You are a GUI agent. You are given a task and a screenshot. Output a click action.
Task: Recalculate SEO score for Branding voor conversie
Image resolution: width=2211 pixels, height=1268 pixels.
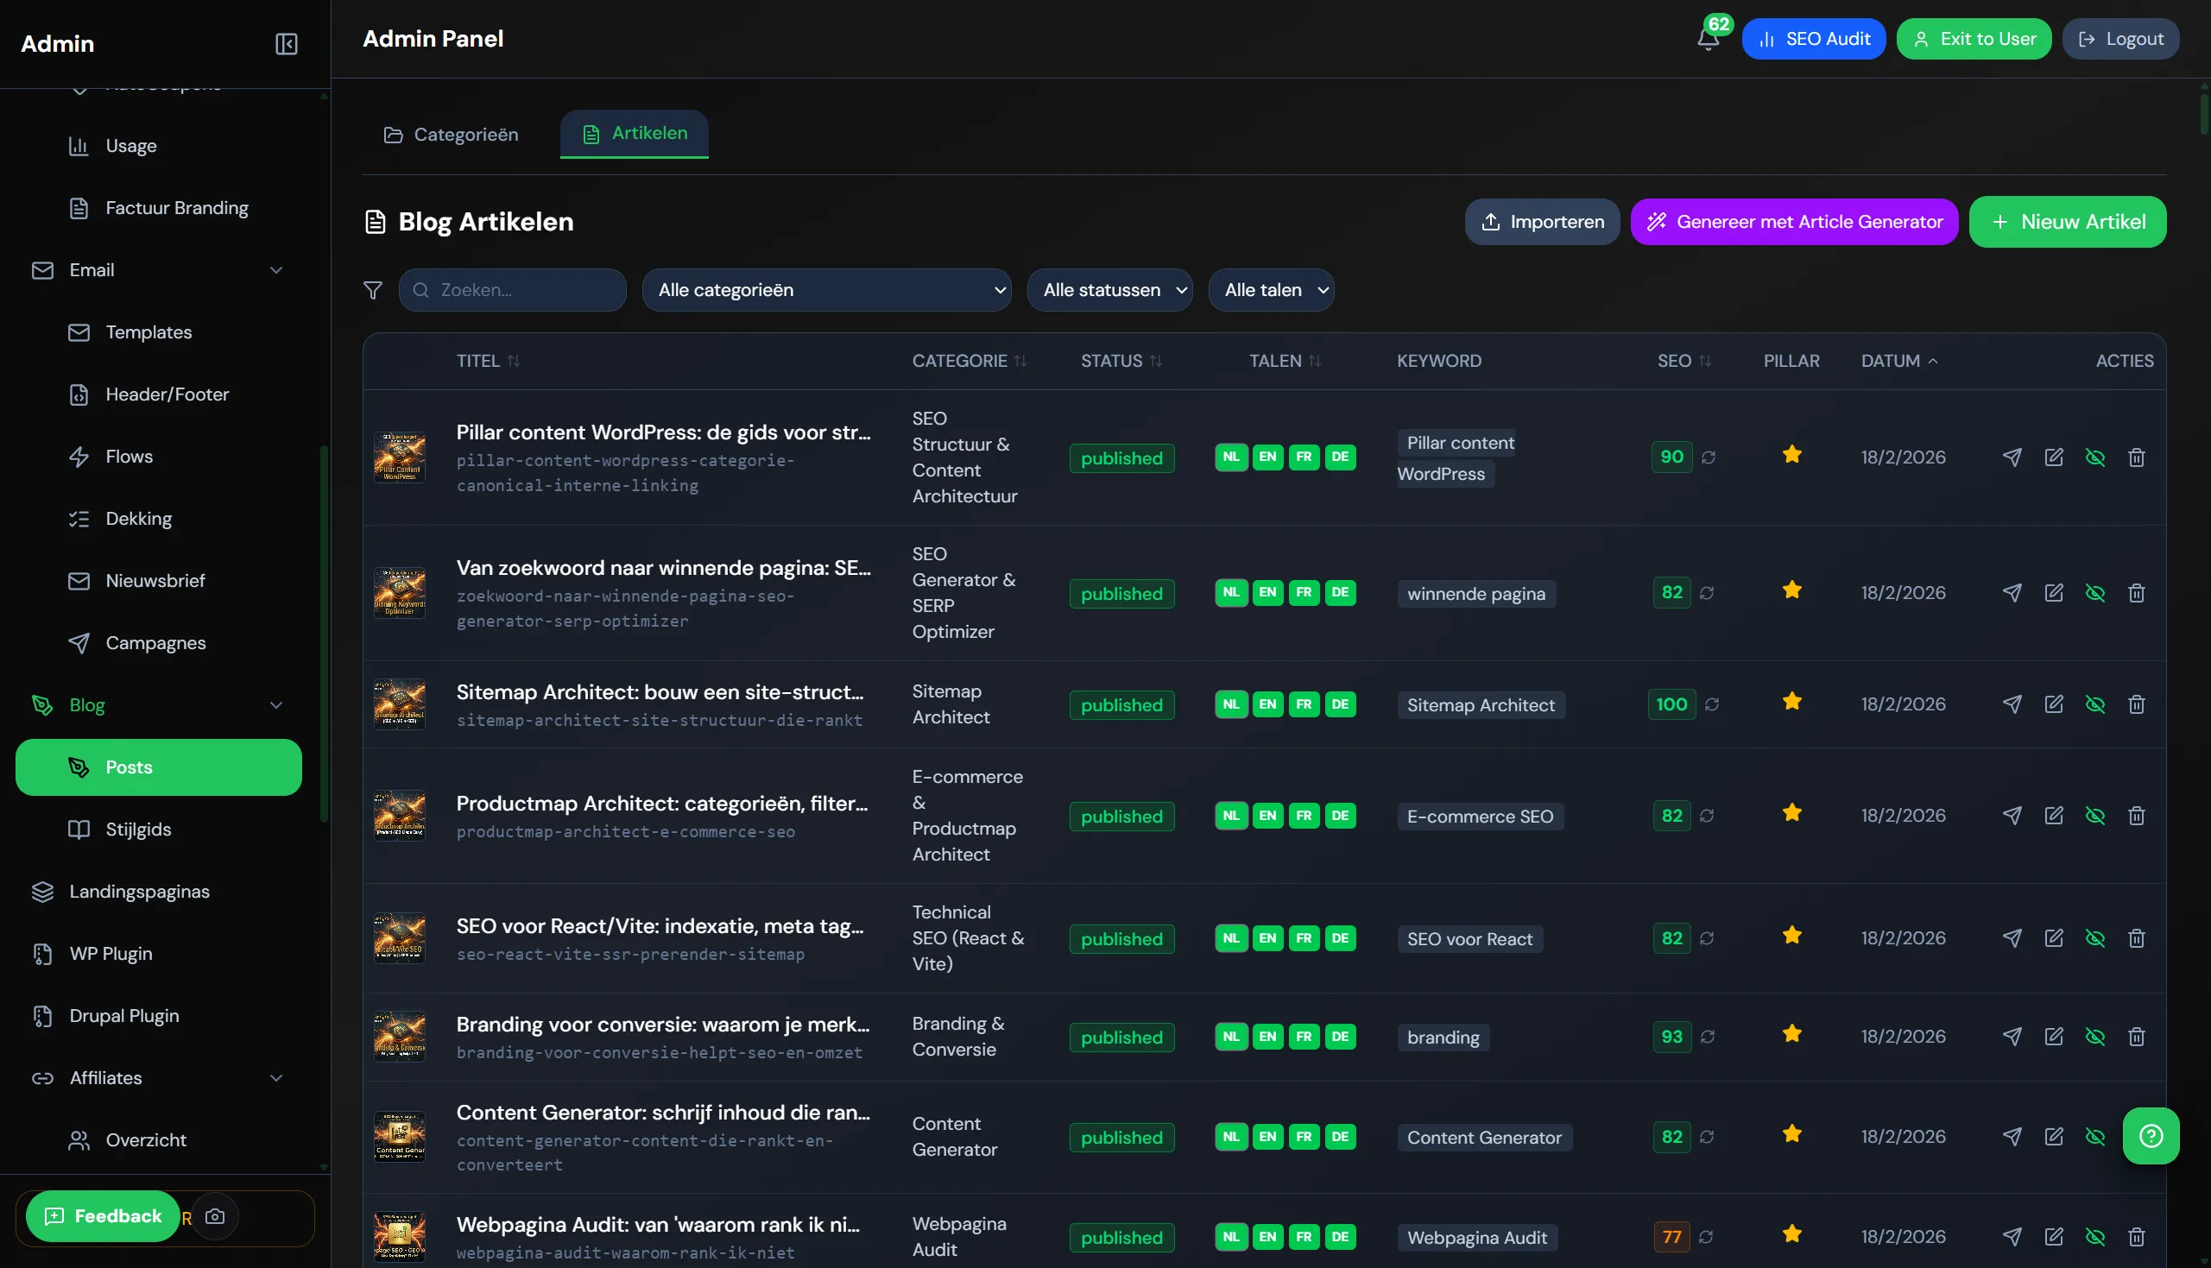click(x=1708, y=1038)
